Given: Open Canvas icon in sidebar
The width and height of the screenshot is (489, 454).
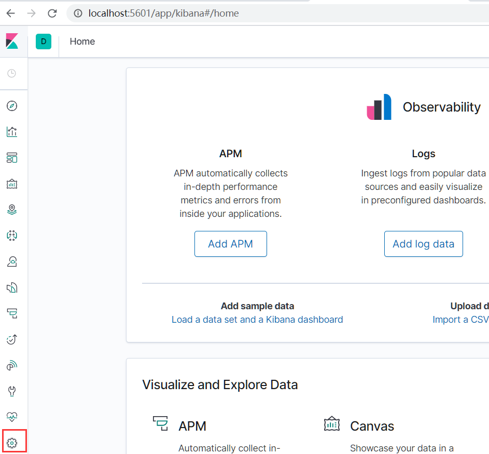Looking at the screenshot, I should [x=12, y=184].
